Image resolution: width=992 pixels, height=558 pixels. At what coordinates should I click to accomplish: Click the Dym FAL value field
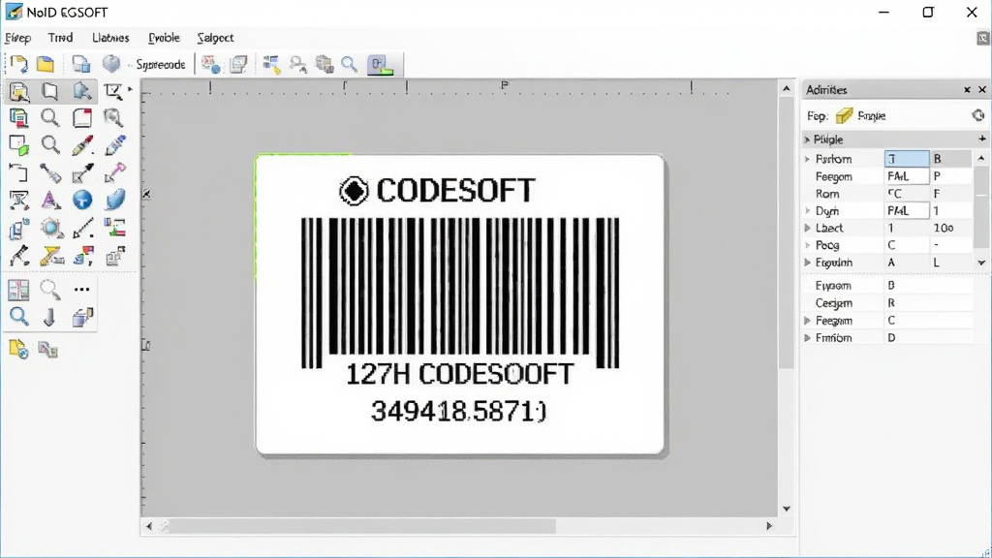point(907,210)
